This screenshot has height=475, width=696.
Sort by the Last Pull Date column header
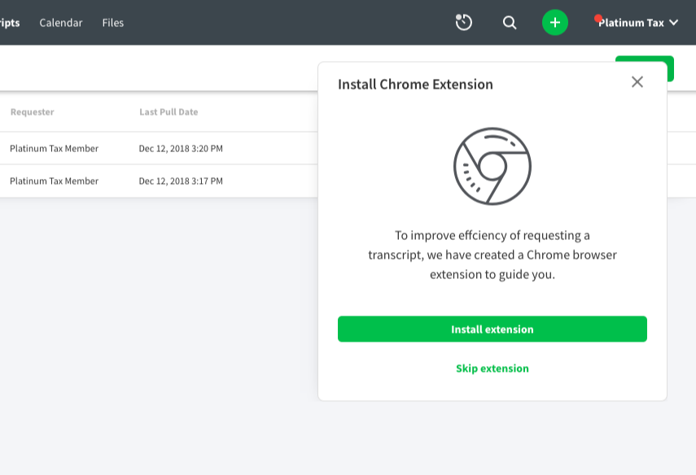[x=169, y=111]
